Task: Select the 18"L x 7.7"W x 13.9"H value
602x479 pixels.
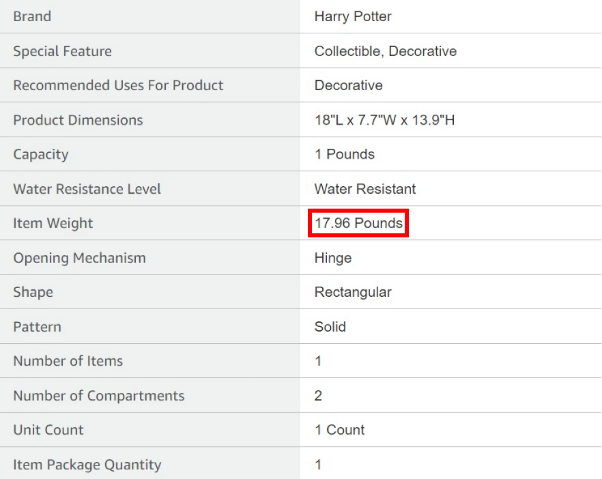Action: pyautogui.click(x=385, y=120)
